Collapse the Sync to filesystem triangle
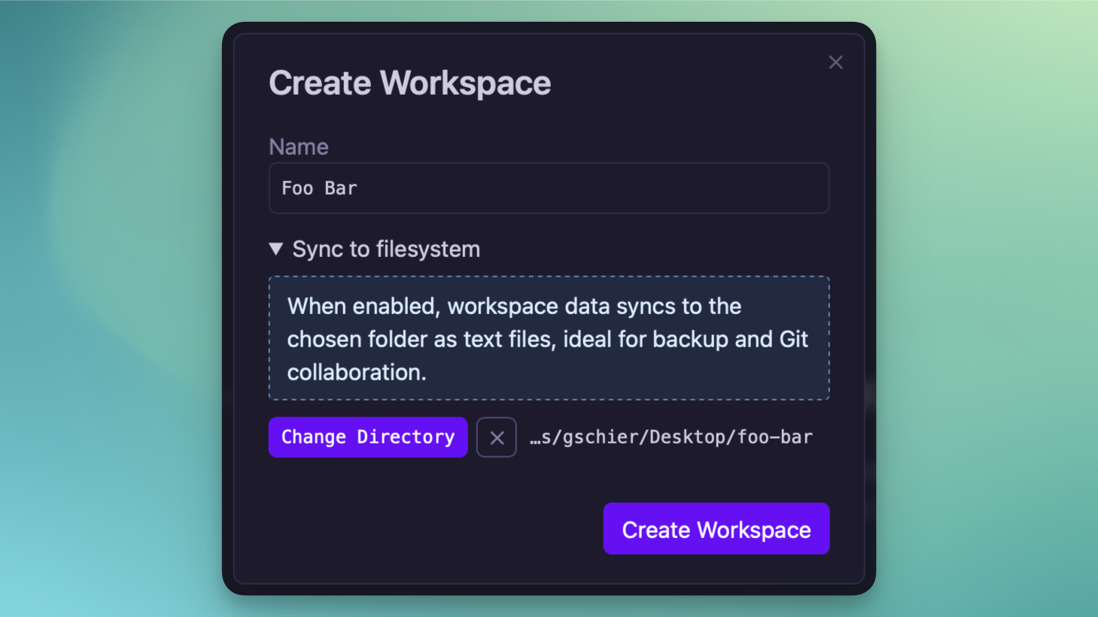The image size is (1098, 617). (x=276, y=249)
